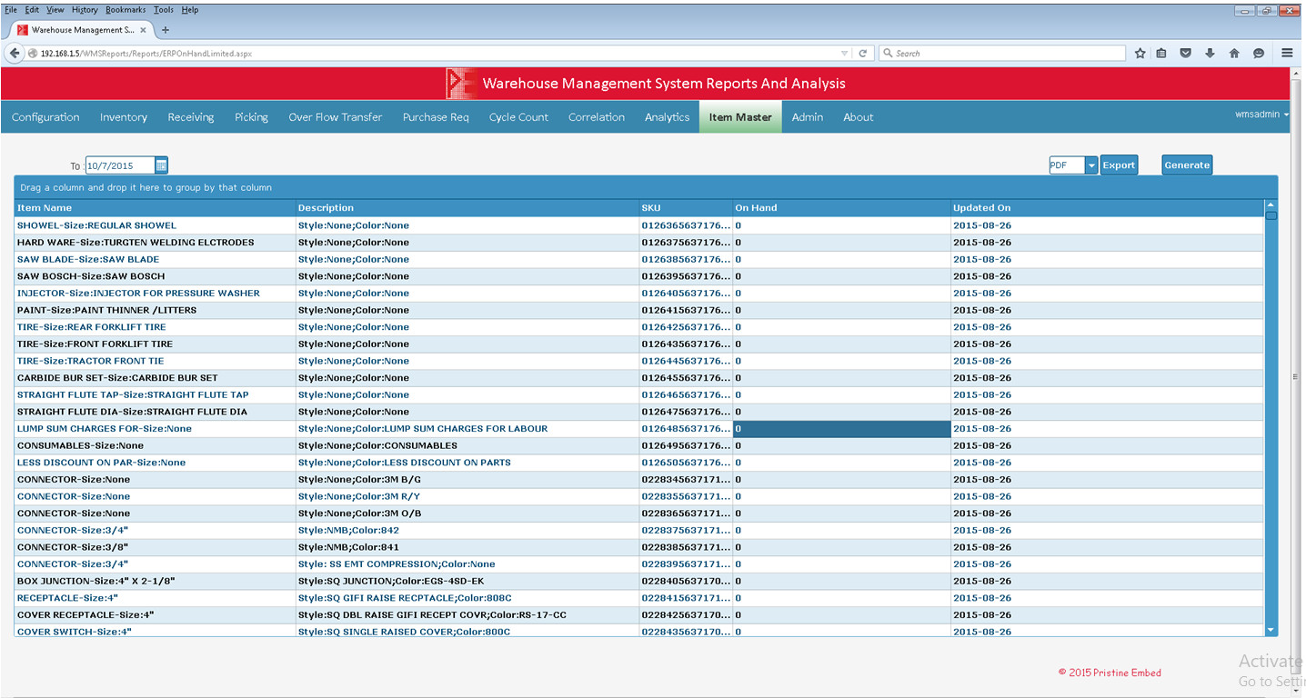
Task: Open the Bookmarks menu
Action: [x=126, y=9]
